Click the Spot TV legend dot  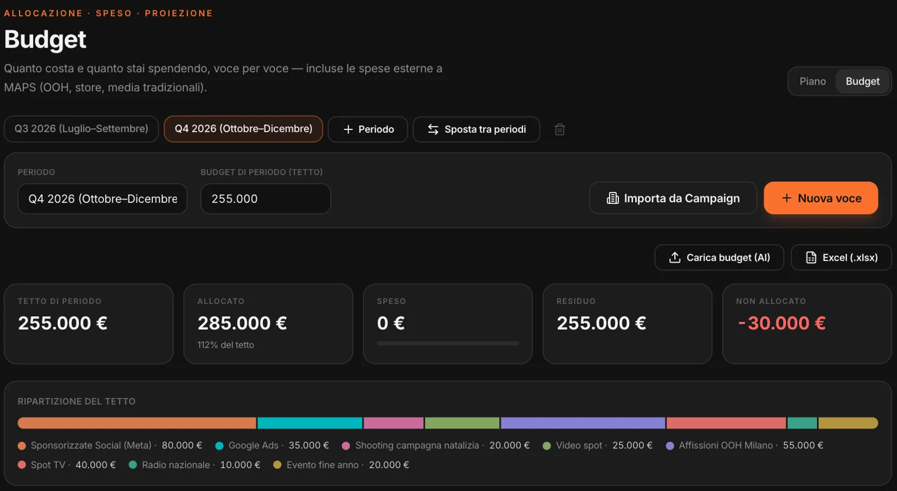22,465
